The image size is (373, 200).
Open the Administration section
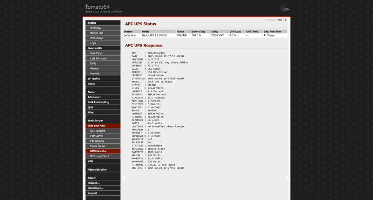point(103,170)
